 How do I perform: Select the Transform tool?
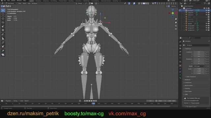click(x=3, y=30)
